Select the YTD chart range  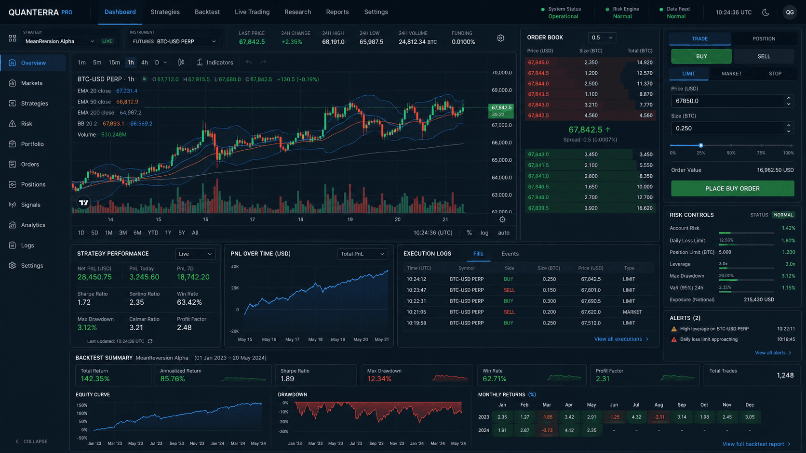[x=153, y=233]
